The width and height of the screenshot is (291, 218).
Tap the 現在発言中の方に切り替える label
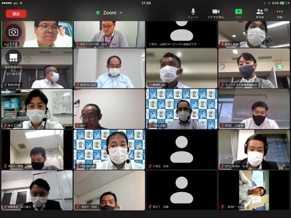pos(13,70)
